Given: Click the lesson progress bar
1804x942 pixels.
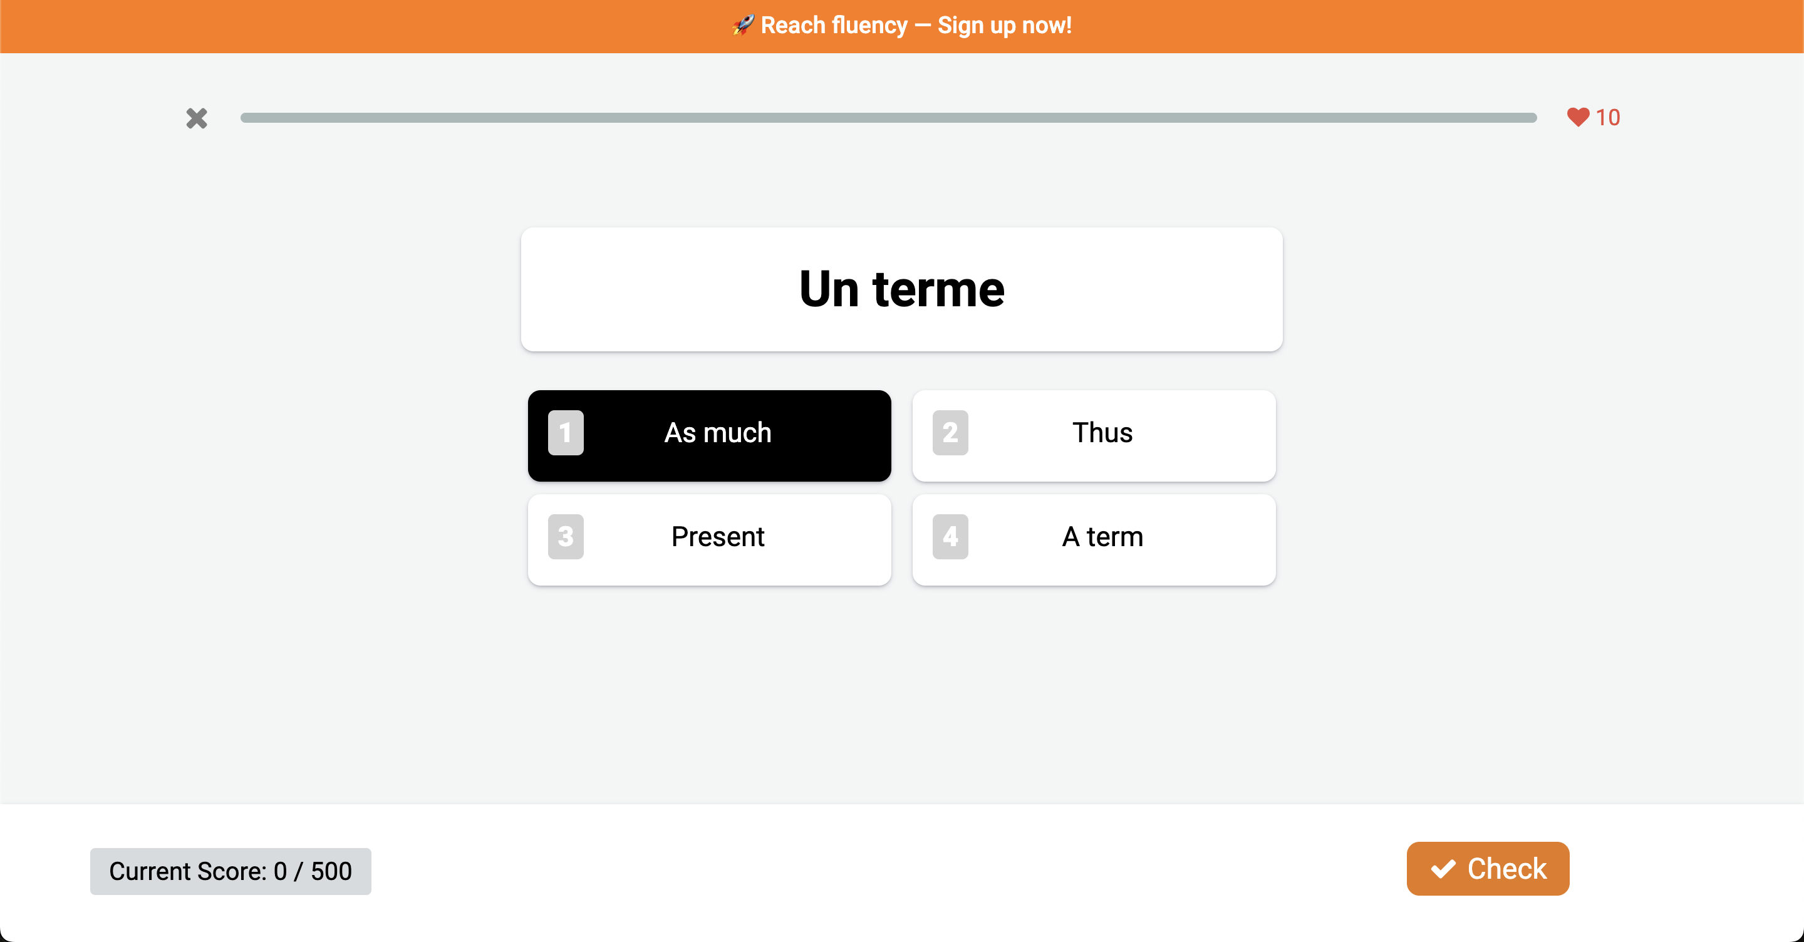Looking at the screenshot, I should point(888,118).
